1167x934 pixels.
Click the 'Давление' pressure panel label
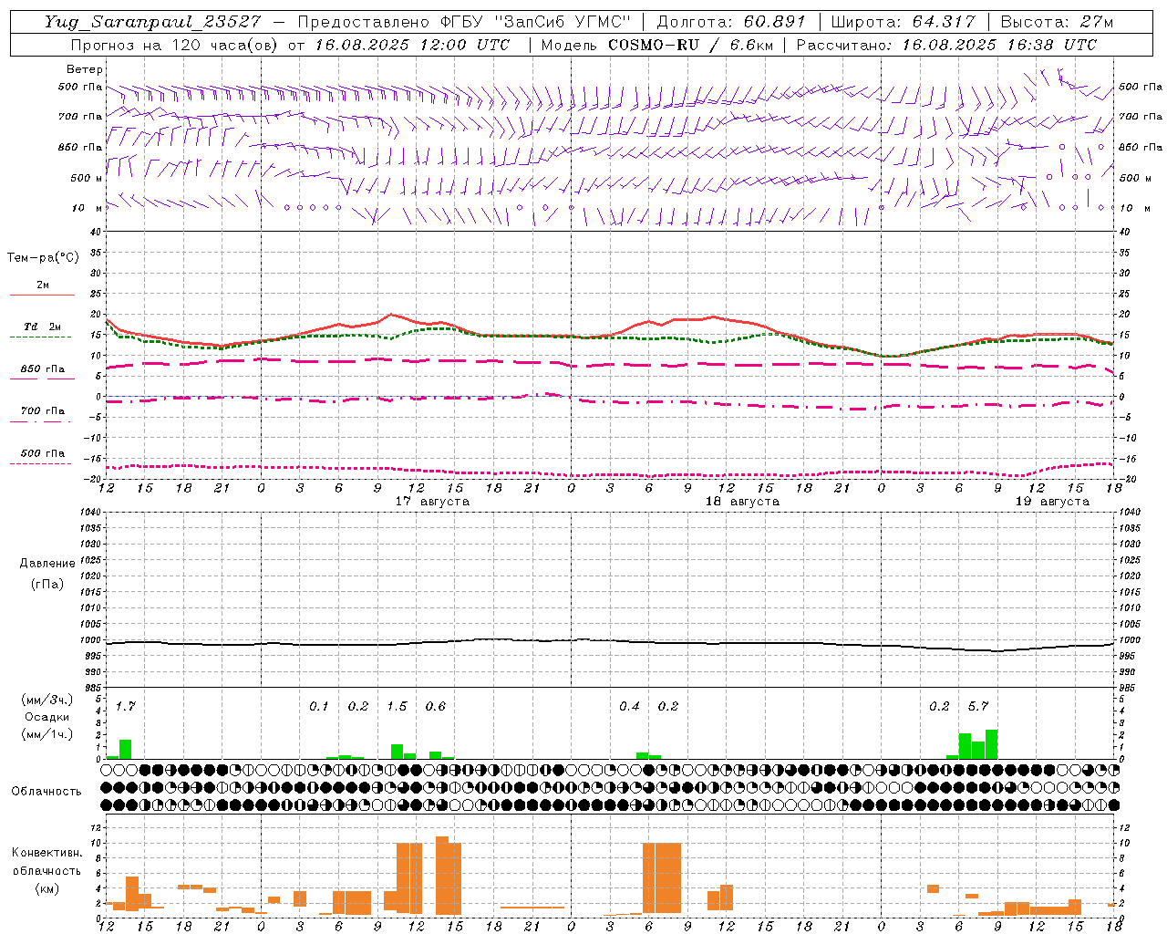(x=47, y=564)
